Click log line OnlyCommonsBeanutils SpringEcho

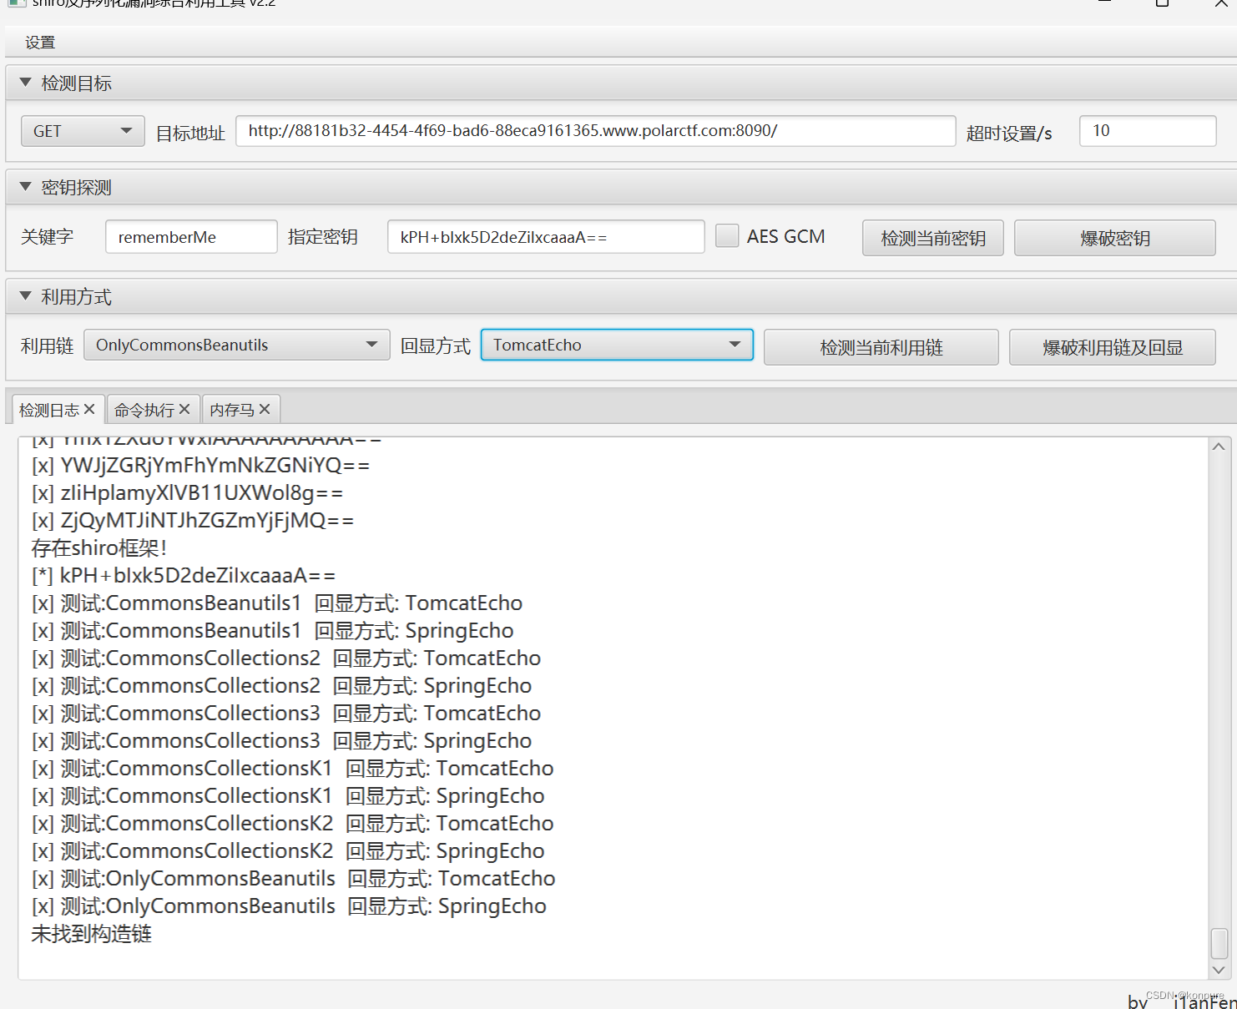(x=290, y=906)
